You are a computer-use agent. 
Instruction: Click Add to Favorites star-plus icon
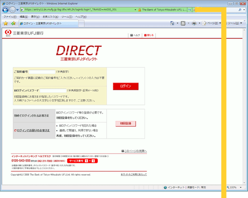click(14, 23)
